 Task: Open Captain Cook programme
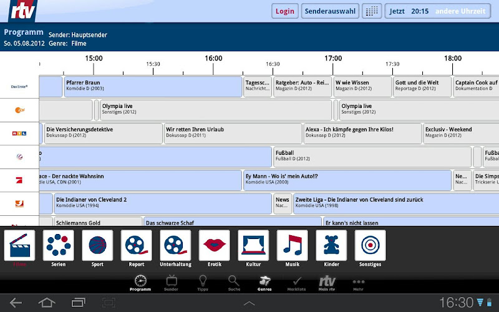[476, 87]
